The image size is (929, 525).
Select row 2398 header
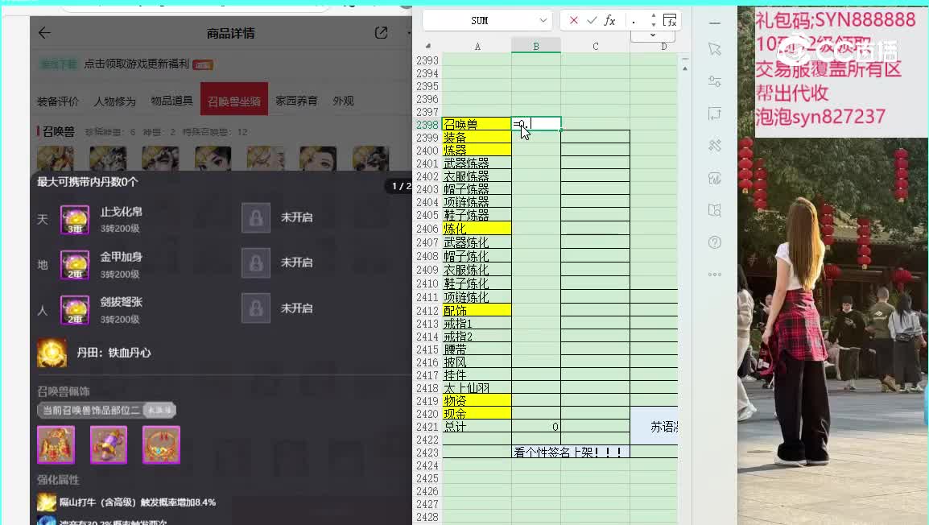point(427,125)
